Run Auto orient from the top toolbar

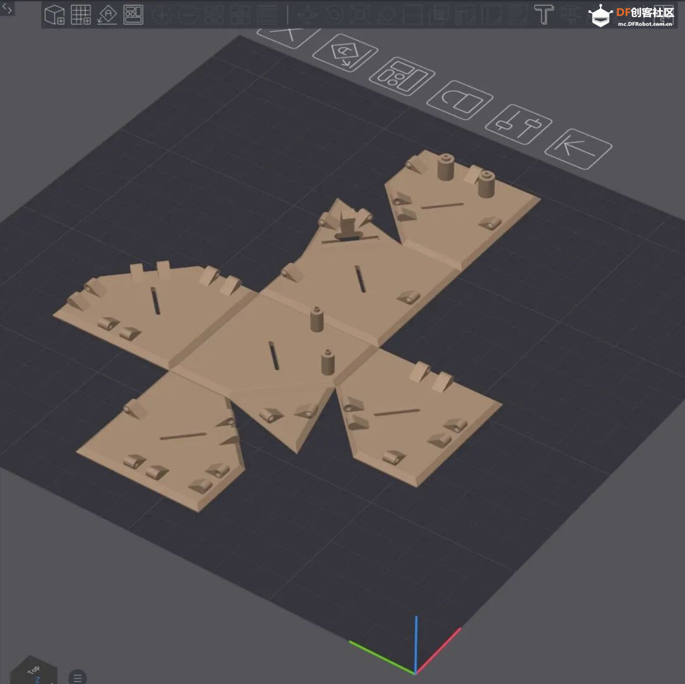107,15
